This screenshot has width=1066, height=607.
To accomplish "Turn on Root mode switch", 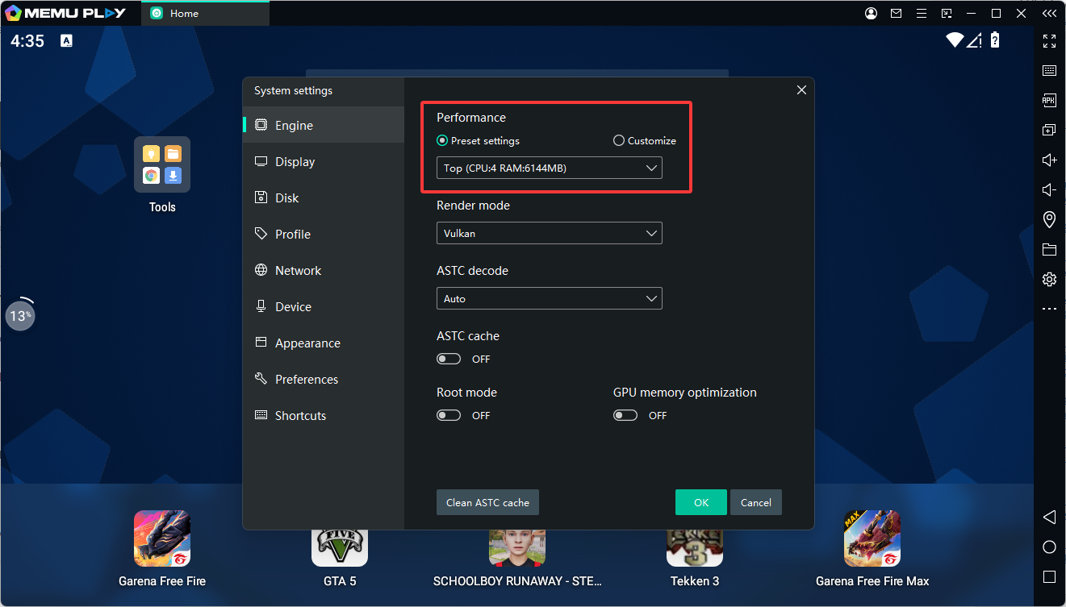I will pyautogui.click(x=449, y=415).
